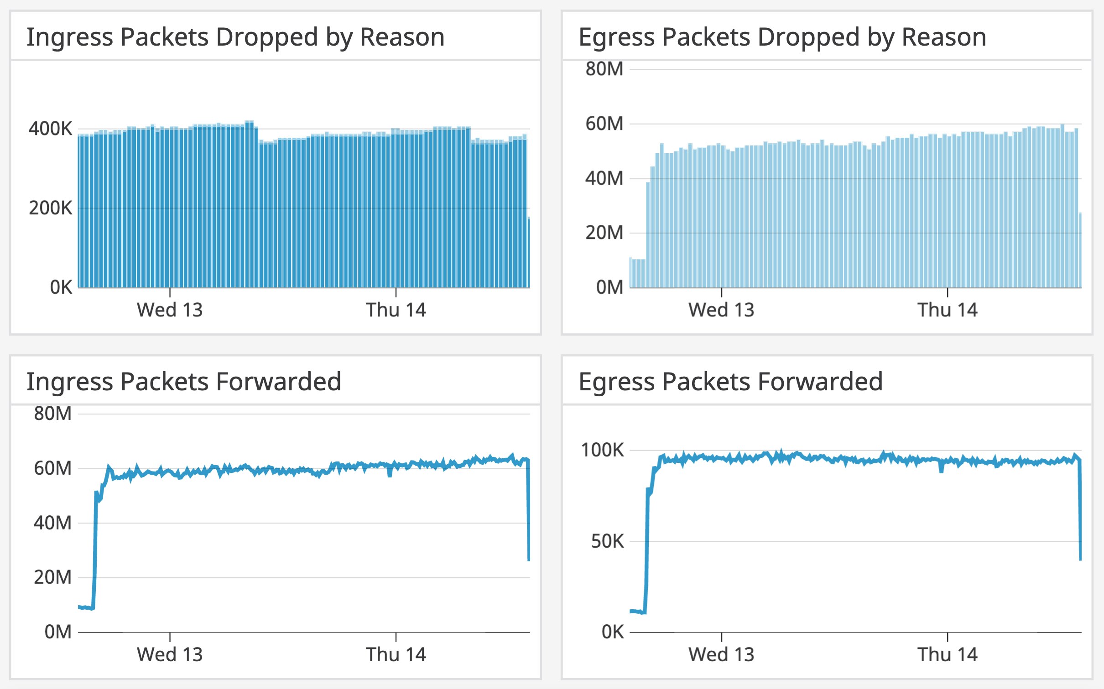Click the 60M label on Ingress Forwarded chart
Viewport: 1104px width, 689px height.
(52, 469)
